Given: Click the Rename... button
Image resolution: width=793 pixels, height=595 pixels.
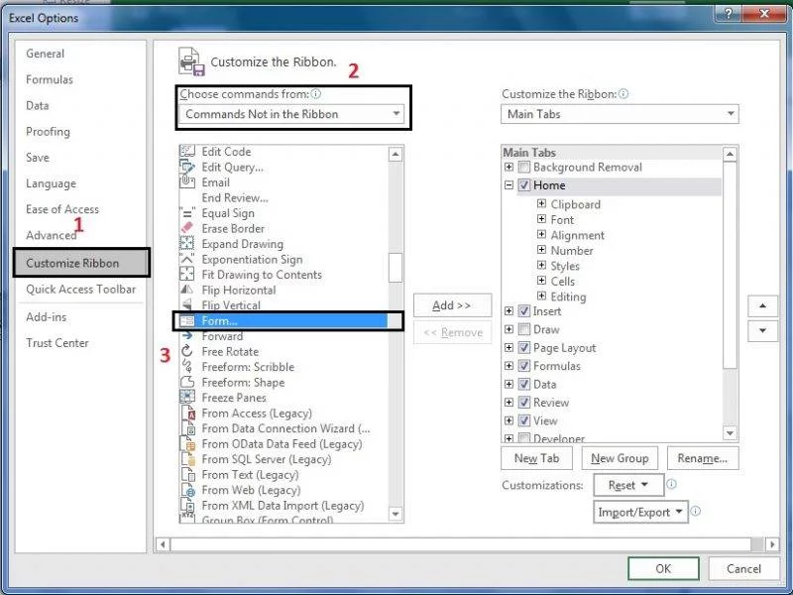Looking at the screenshot, I should click(x=703, y=458).
